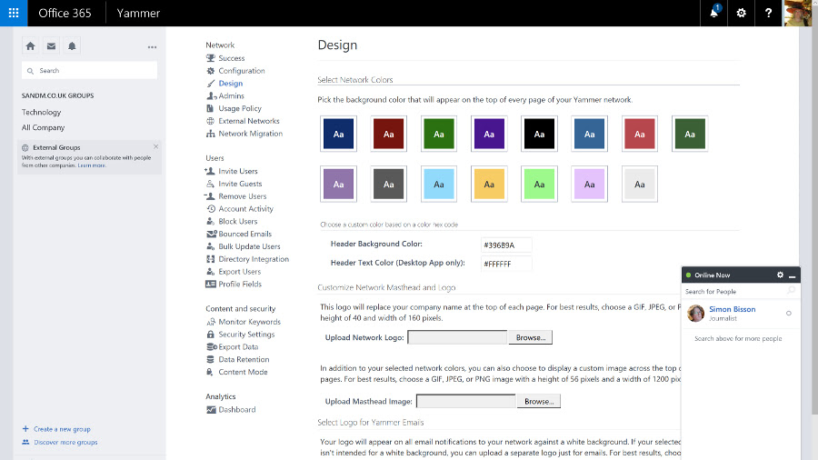Edit Header Text Color hex field
The height and width of the screenshot is (460, 818).
506,264
